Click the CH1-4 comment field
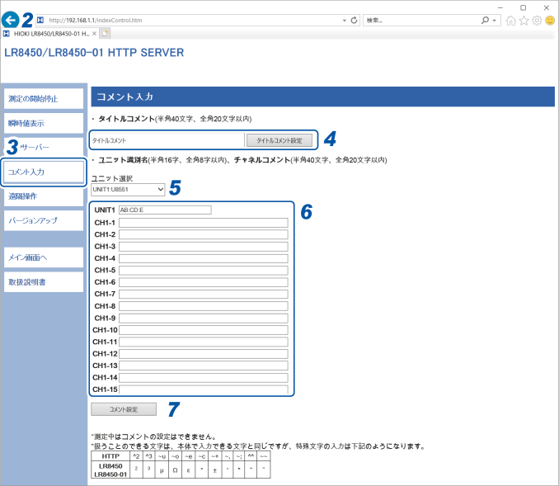The height and width of the screenshot is (486, 559). click(x=203, y=258)
